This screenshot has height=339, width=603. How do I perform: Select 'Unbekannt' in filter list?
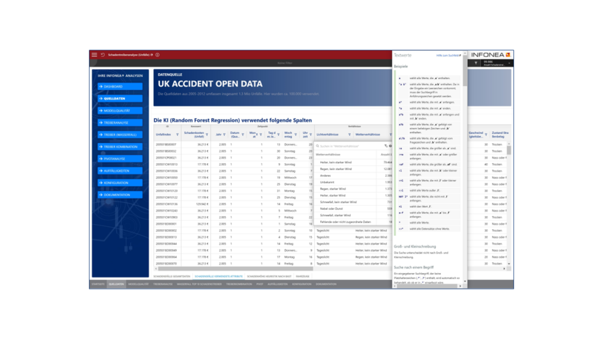coord(354,182)
